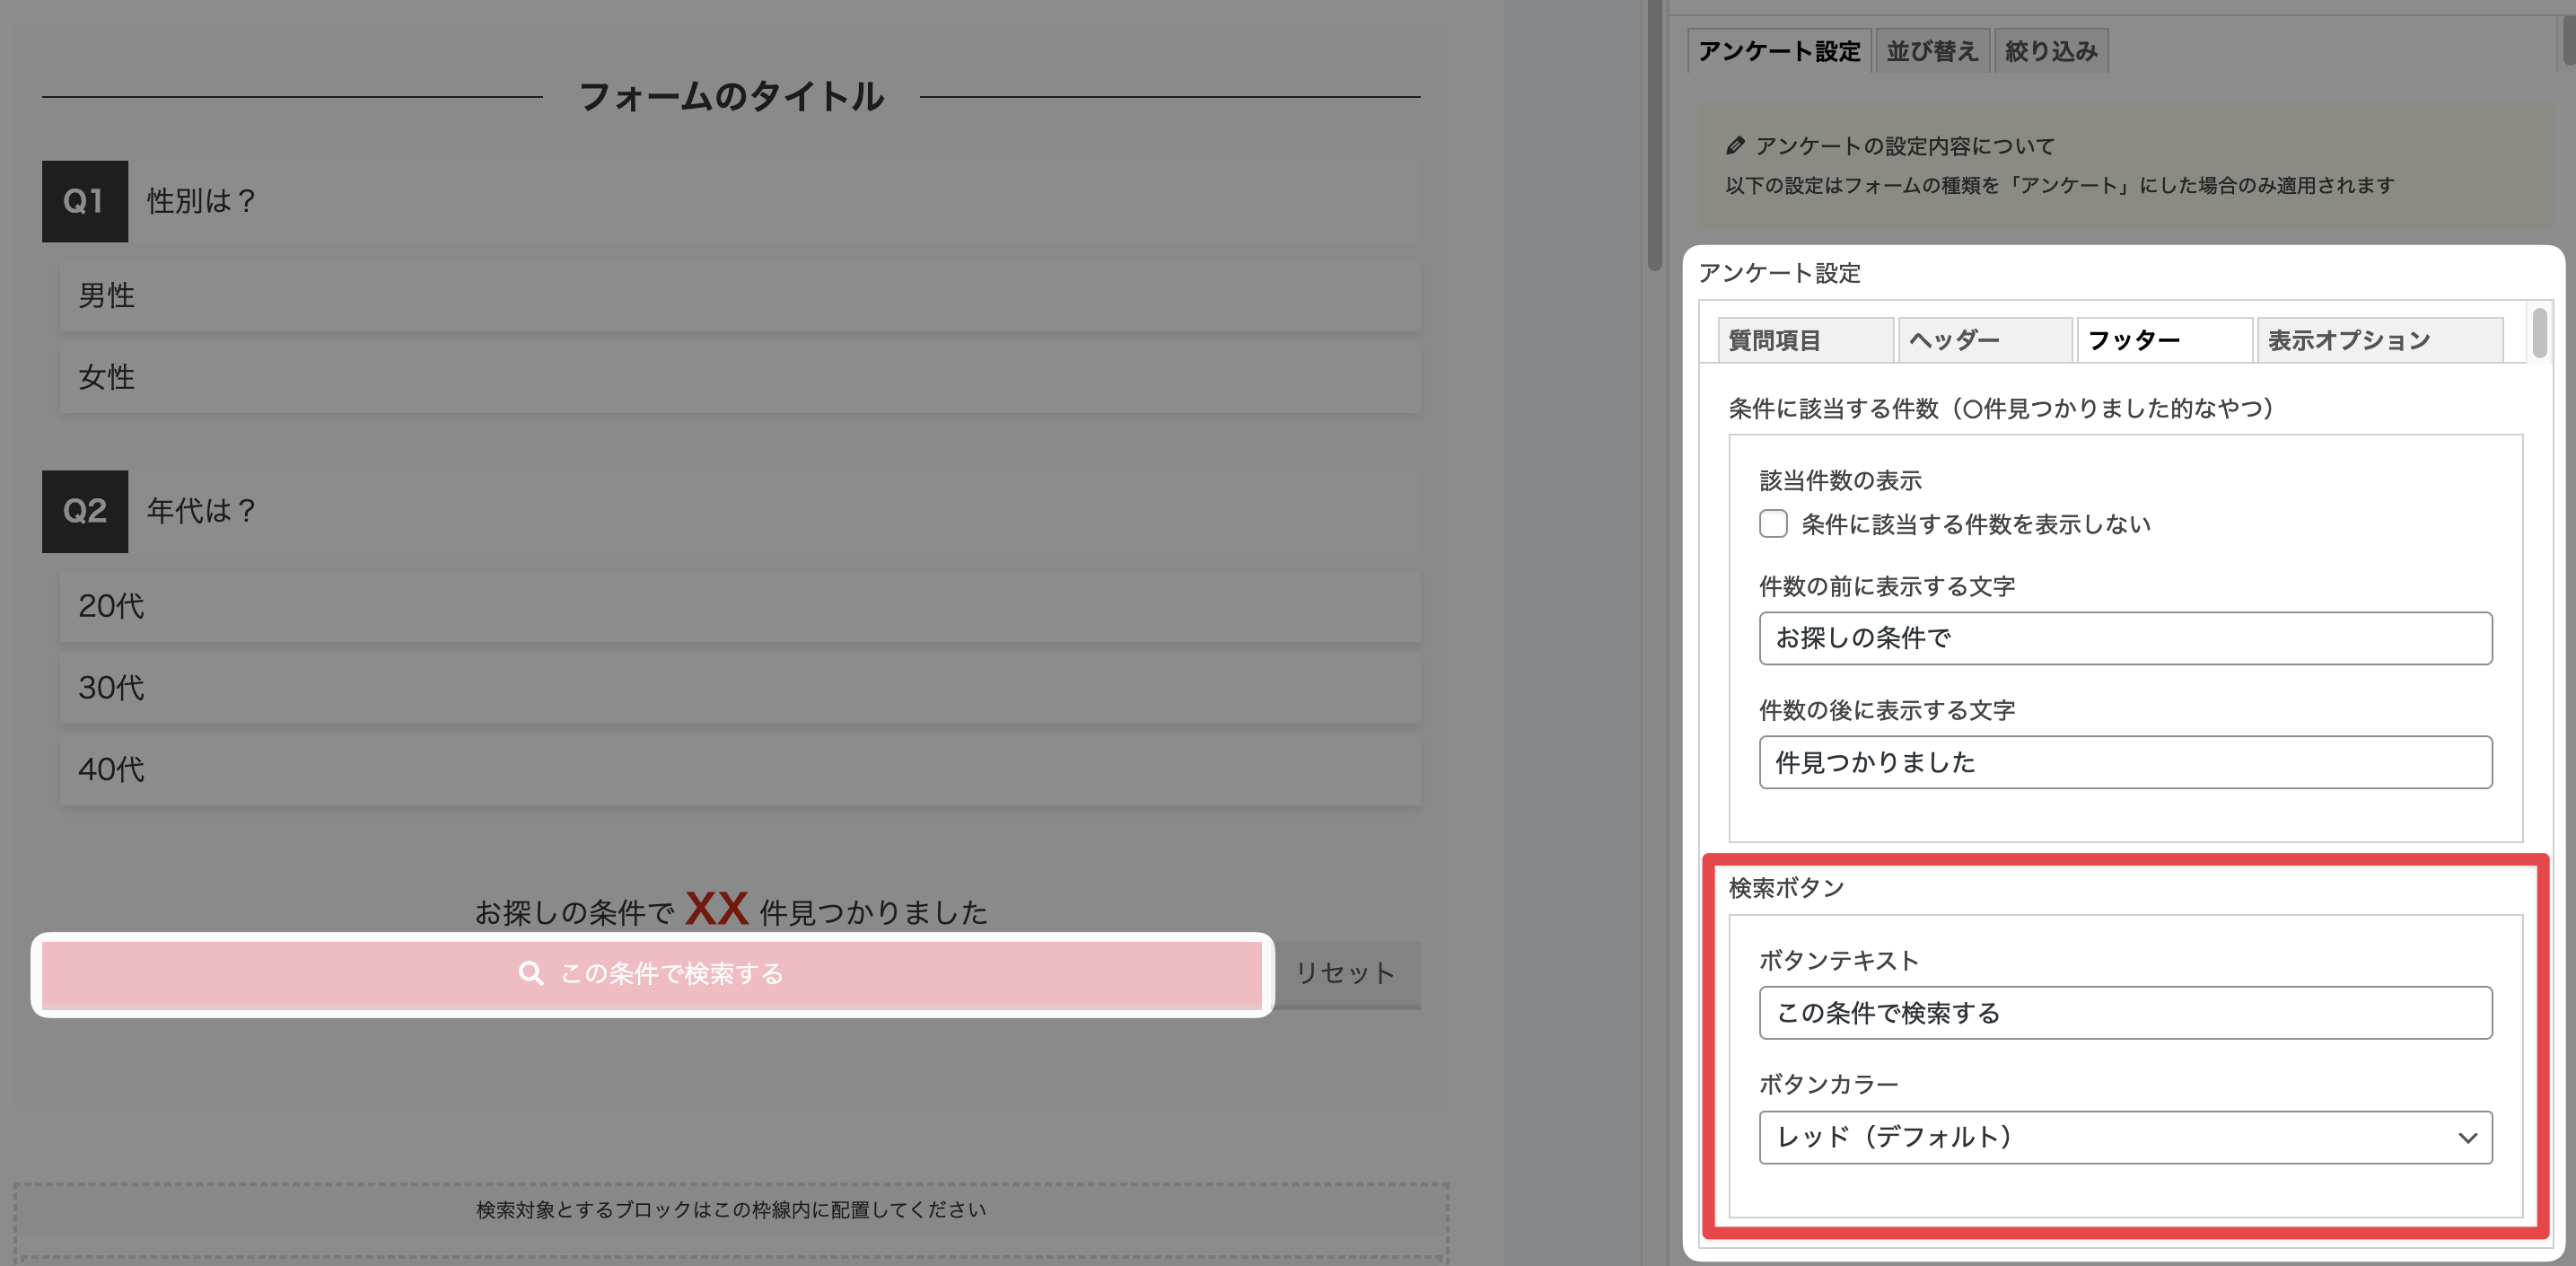The height and width of the screenshot is (1266, 2576).
Task: Click the settings panel inner scrollbar
Action: point(2539,334)
